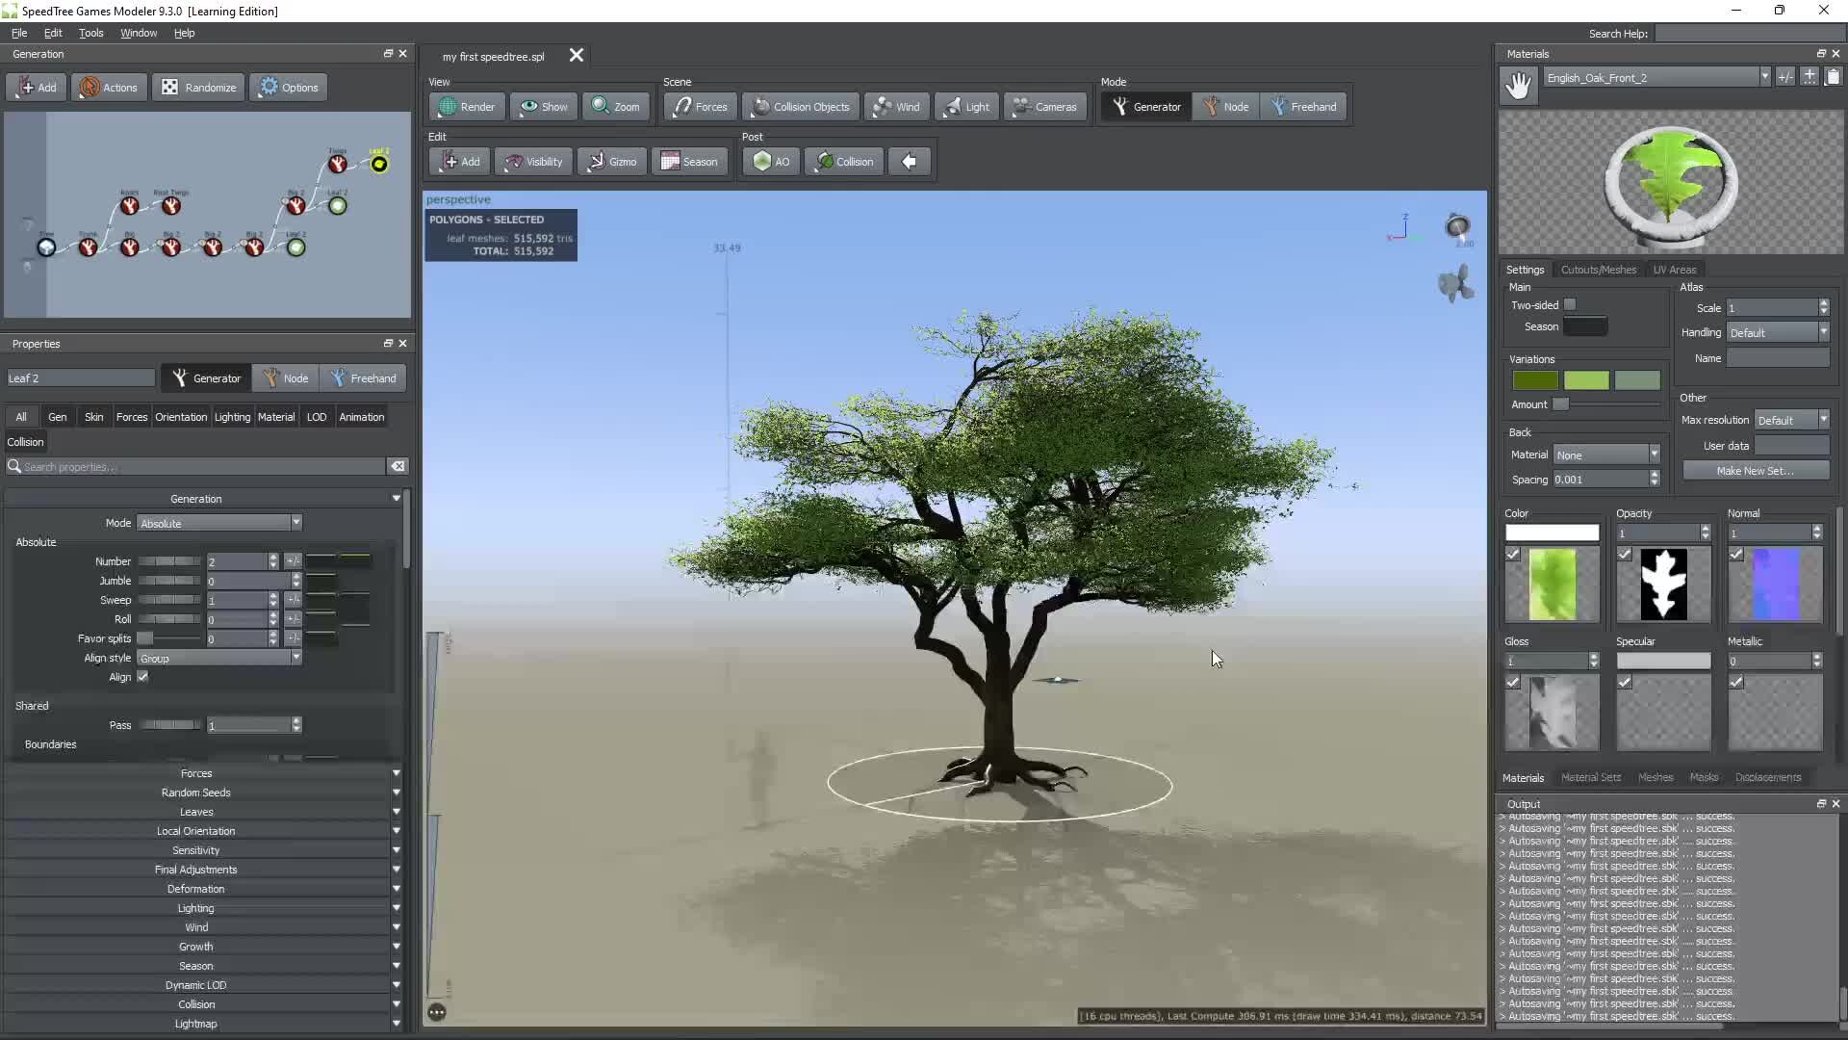Viewport: 1848px width, 1040px height.
Task: Open the Gizmo editor
Action: pyautogui.click(x=612, y=161)
